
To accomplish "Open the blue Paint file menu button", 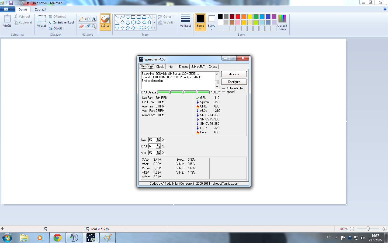I will pyautogui.click(x=8, y=9).
